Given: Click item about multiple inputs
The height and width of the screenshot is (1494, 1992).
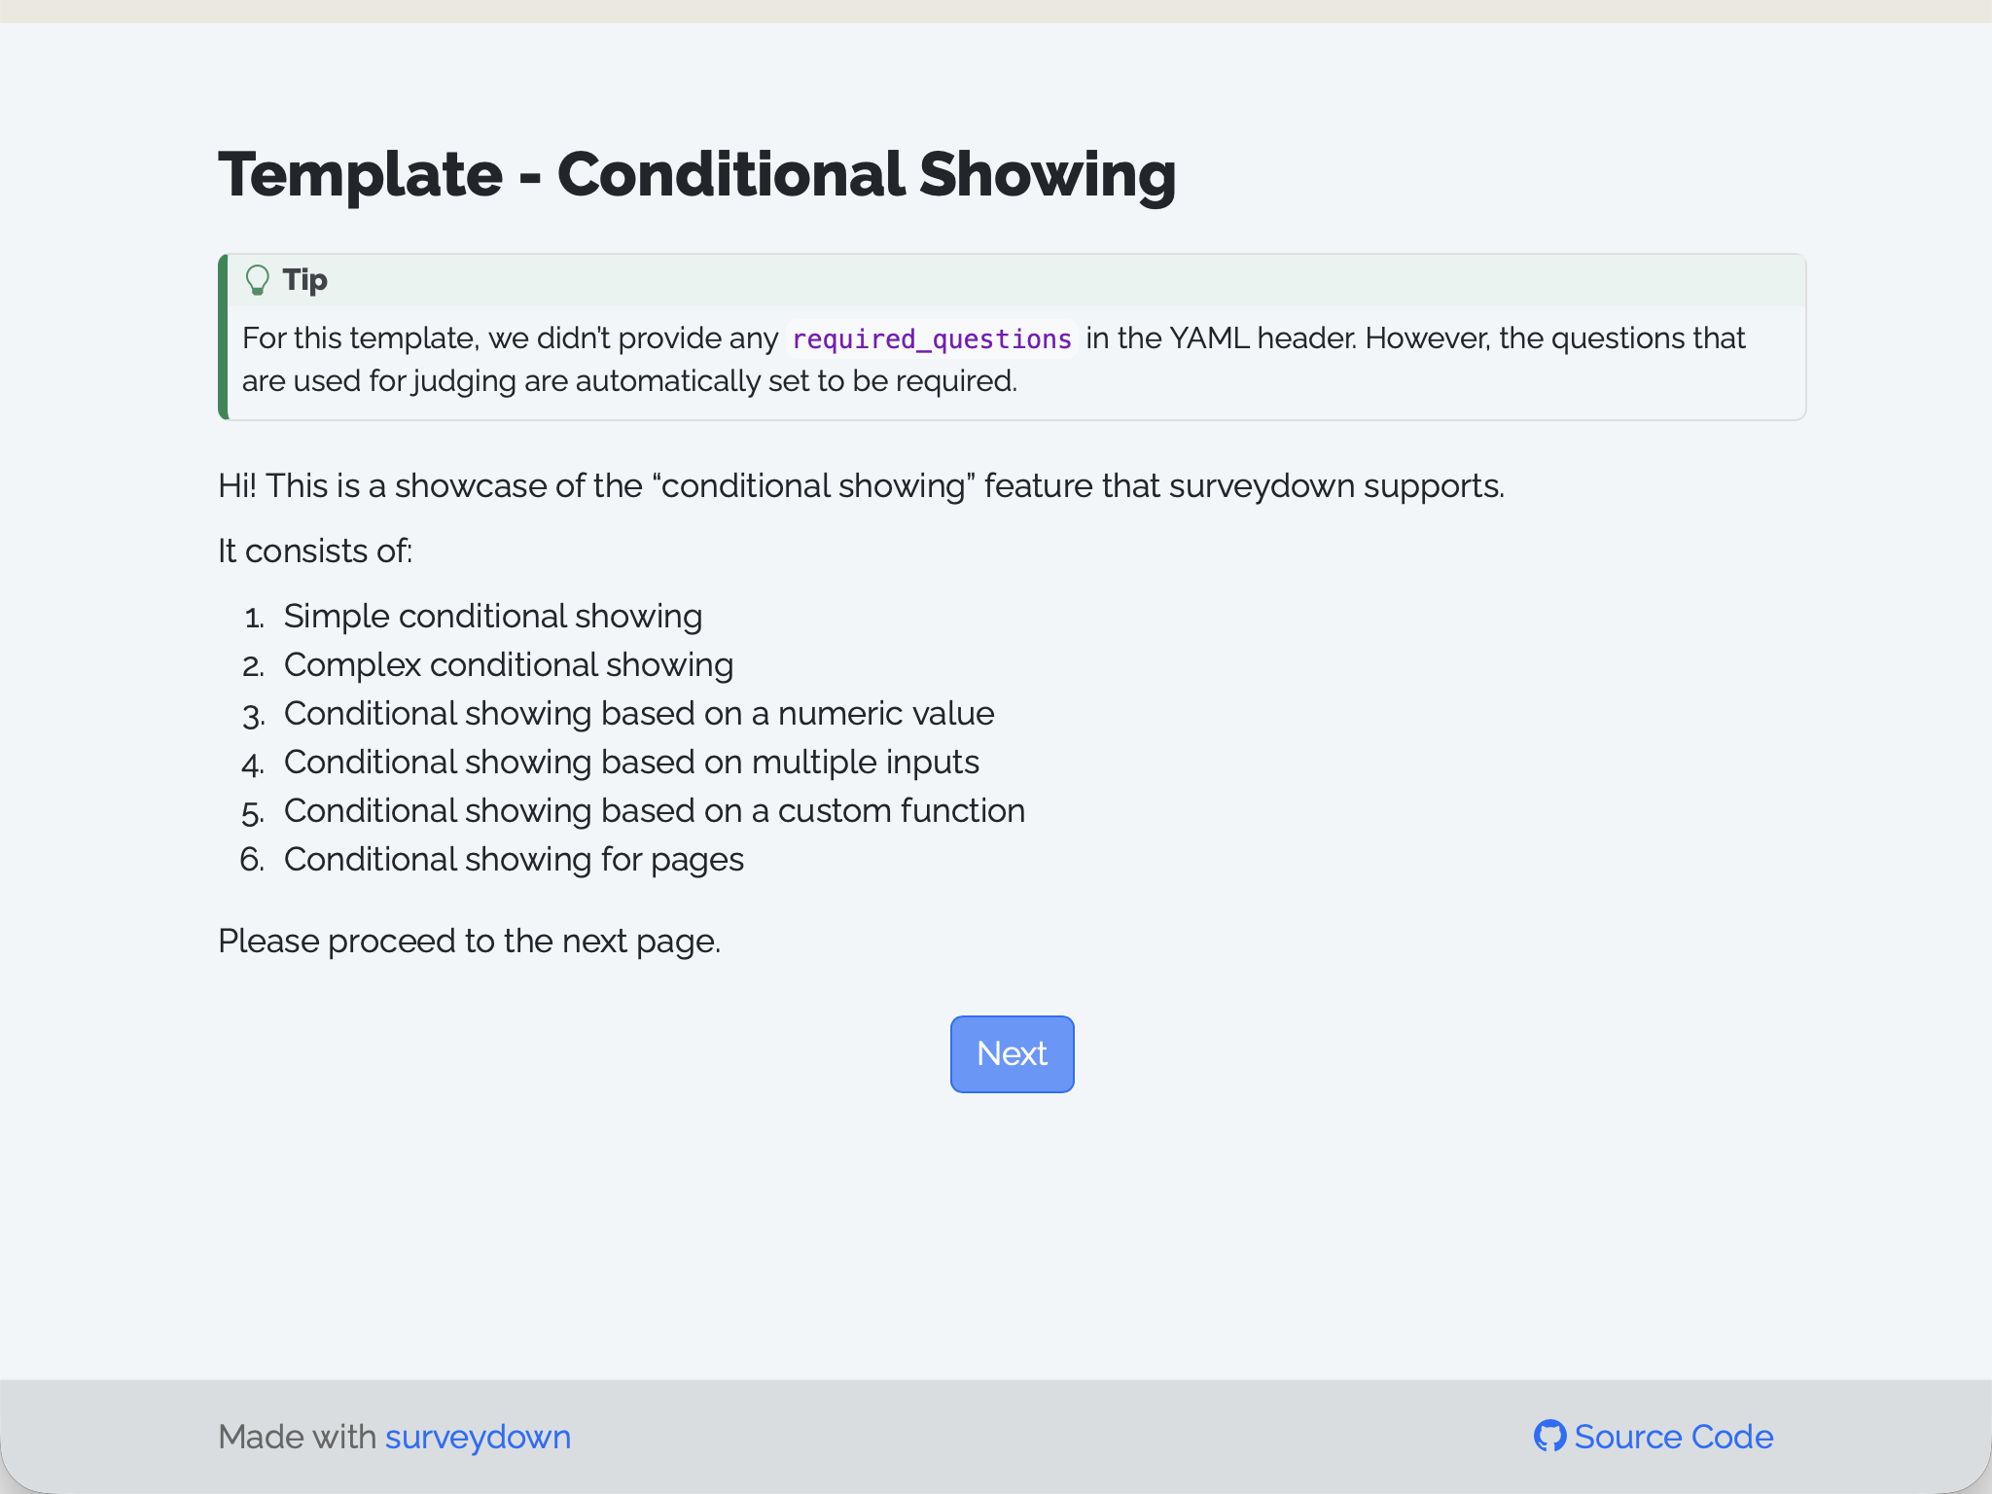Looking at the screenshot, I should (x=630, y=762).
